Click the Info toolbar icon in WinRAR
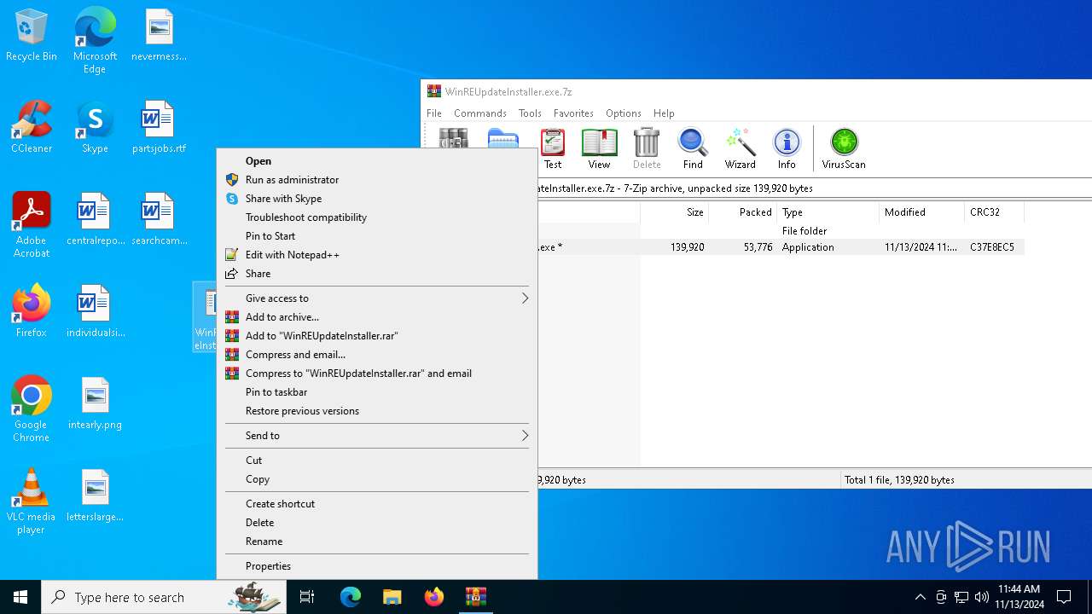The image size is (1092, 614). 787,149
